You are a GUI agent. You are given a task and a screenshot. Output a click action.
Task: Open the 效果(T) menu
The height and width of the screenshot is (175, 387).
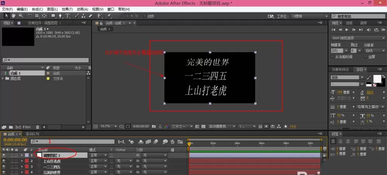point(67,9)
